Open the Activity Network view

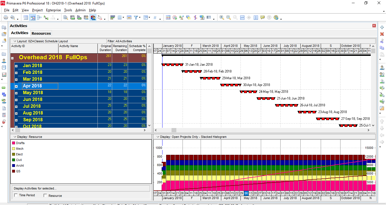pos(40,17)
